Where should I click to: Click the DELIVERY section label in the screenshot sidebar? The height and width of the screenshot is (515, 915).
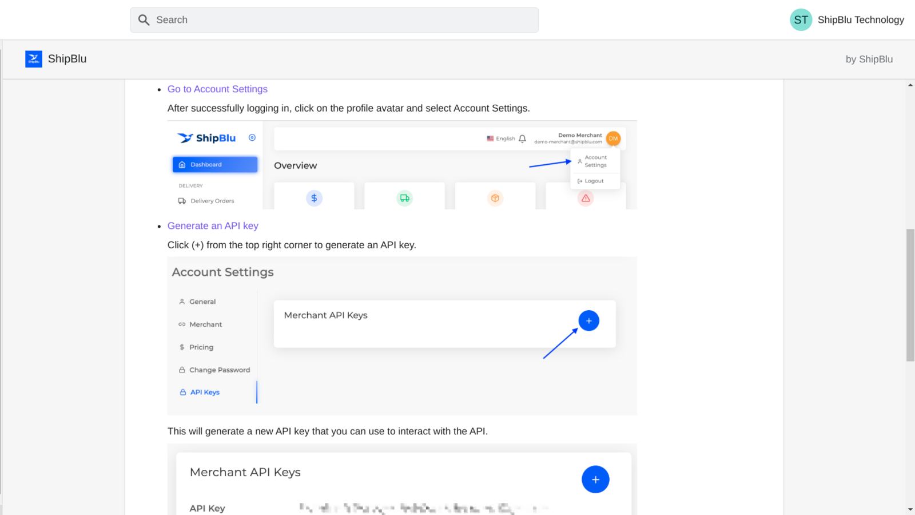(x=190, y=186)
